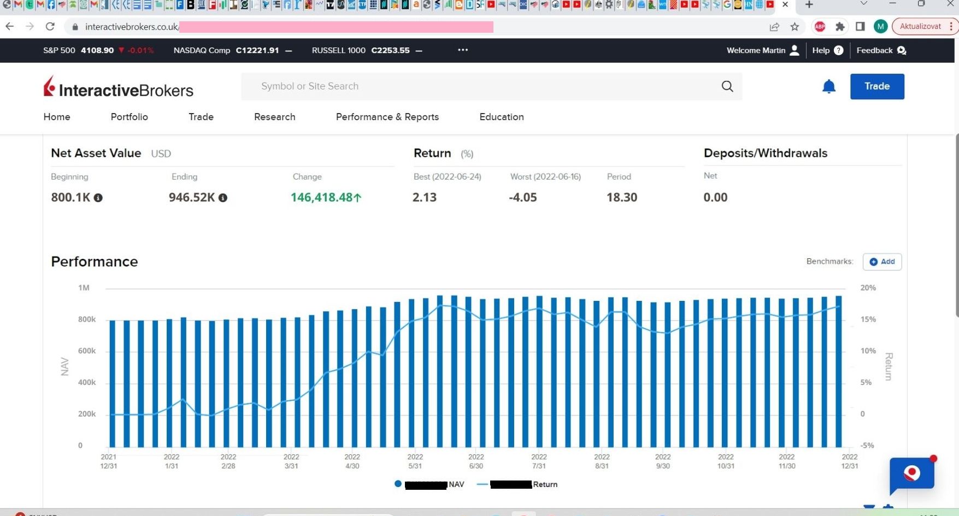Bookmark this page with star icon
959x516 pixels.
pyautogui.click(x=795, y=27)
